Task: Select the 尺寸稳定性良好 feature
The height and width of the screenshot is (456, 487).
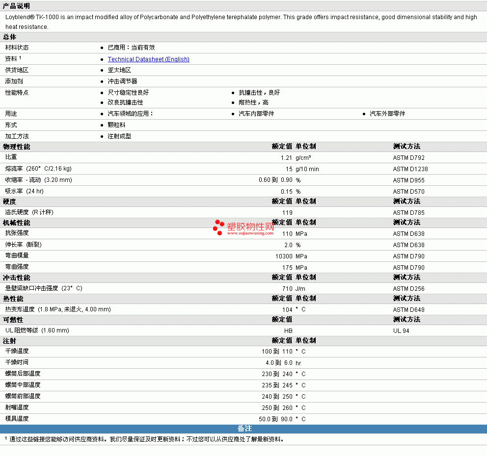Action: tap(128, 93)
